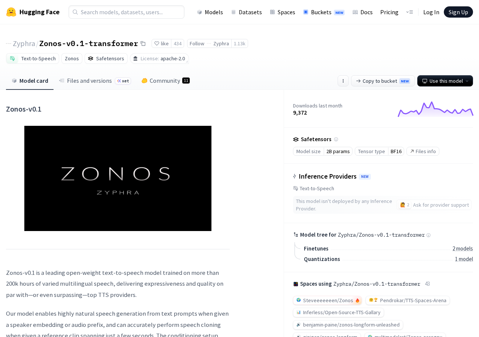
Task: Focus the search models input field
Action: pos(126,12)
